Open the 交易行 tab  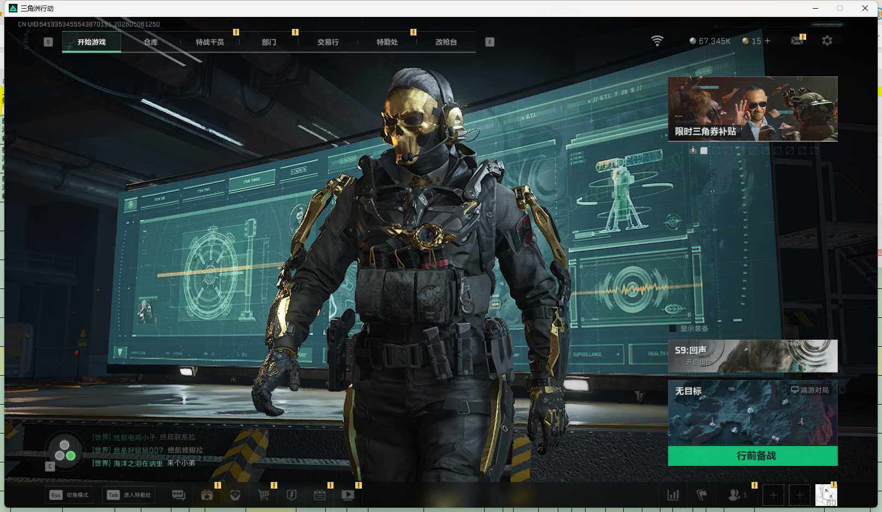pos(328,42)
